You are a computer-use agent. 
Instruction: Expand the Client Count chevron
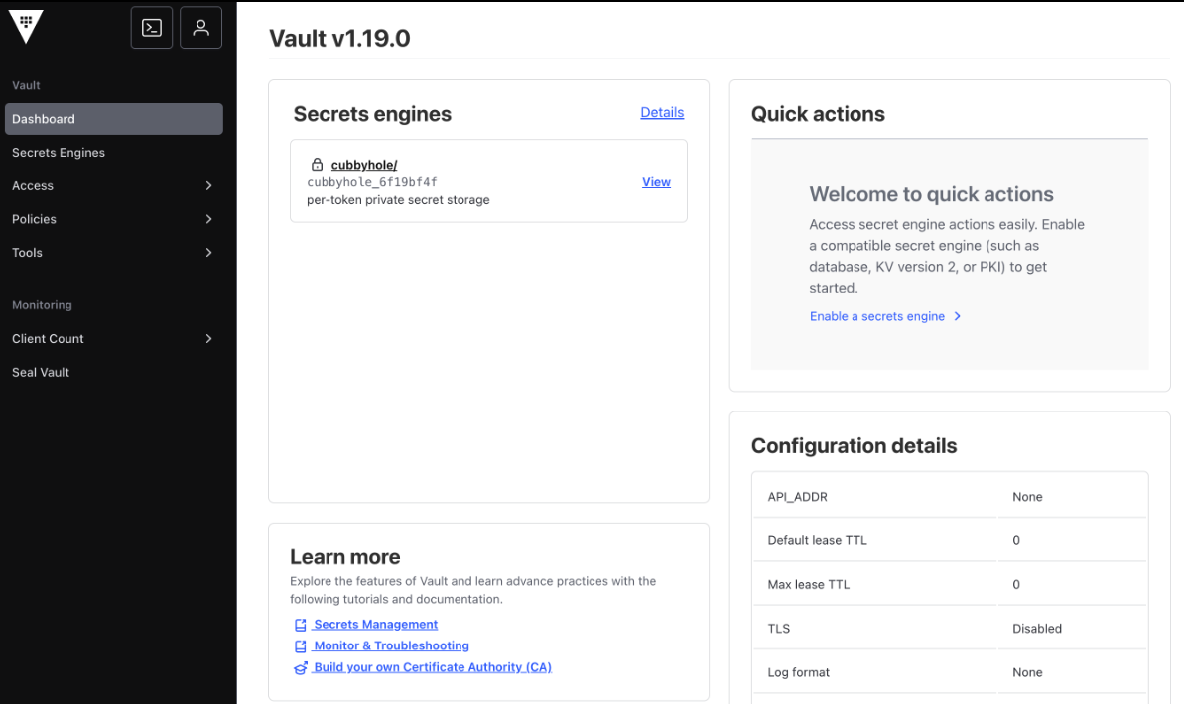209,339
